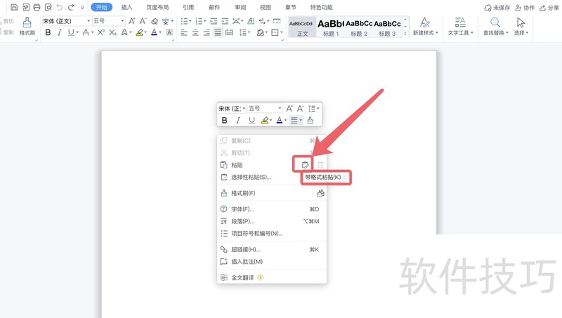The height and width of the screenshot is (318, 562).
Task: Click the undo arrow icon
Action: 60,7
